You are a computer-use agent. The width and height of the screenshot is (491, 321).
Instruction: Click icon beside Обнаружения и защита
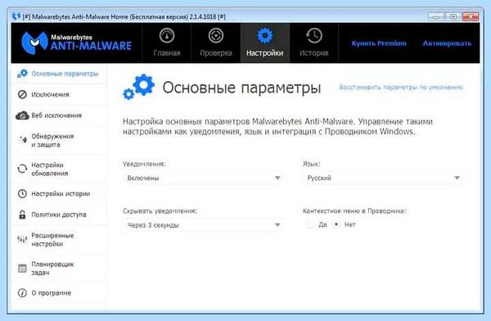click(x=23, y=139)
